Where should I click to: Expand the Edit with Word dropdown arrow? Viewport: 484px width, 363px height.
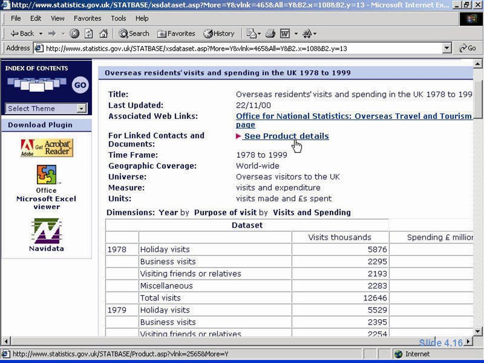click(296, 33)
